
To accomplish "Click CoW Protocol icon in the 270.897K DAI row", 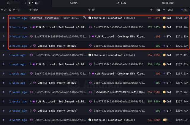I will pos(34,27).
